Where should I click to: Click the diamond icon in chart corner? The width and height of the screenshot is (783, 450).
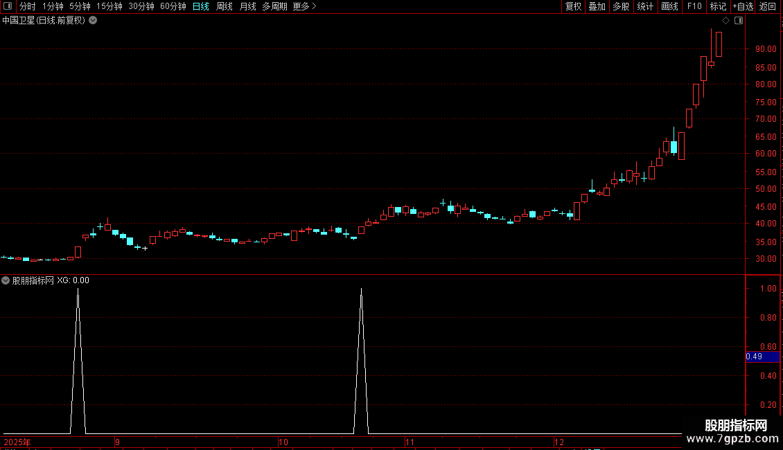pyautogui.click(x=726, y=21)
